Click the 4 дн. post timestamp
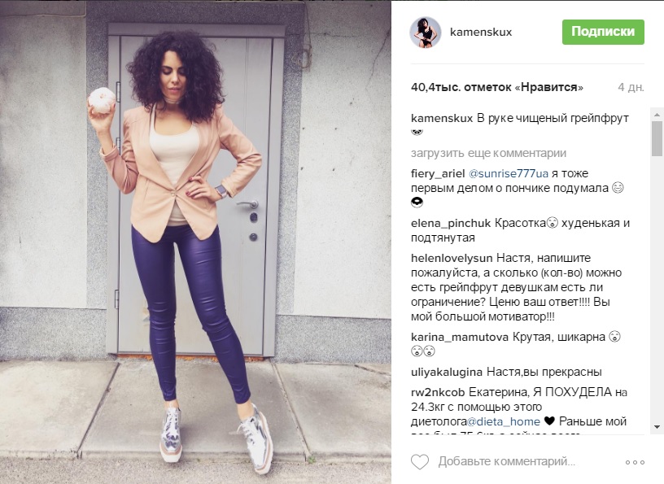The image size is (664, 484). tap(631, 87)
